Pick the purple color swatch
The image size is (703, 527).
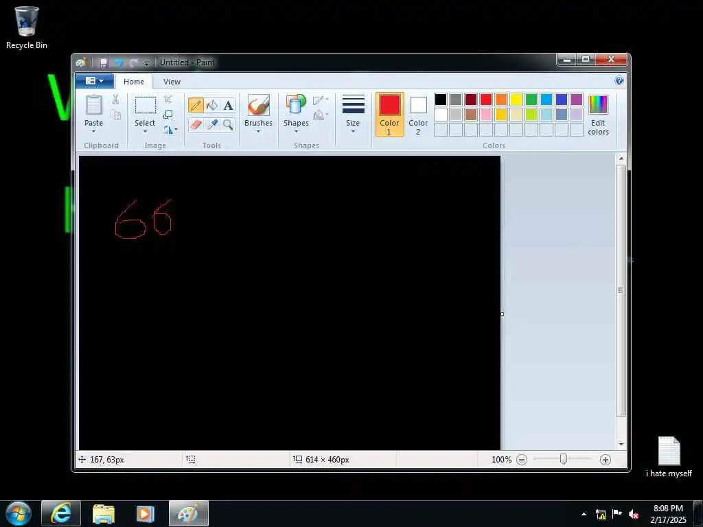577,99
